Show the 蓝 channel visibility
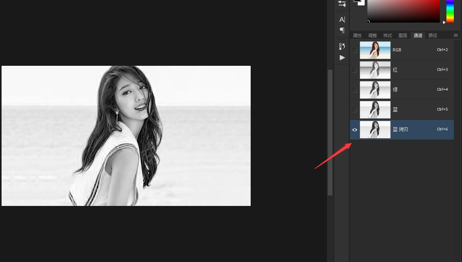This screenshot has height=262, width=462. pyautogui.click(x=355, y=110)
